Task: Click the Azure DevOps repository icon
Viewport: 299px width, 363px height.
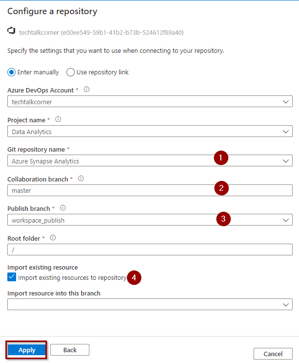Action: 11,31
